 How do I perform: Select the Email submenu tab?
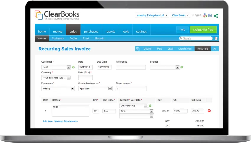tap(86, 38)
